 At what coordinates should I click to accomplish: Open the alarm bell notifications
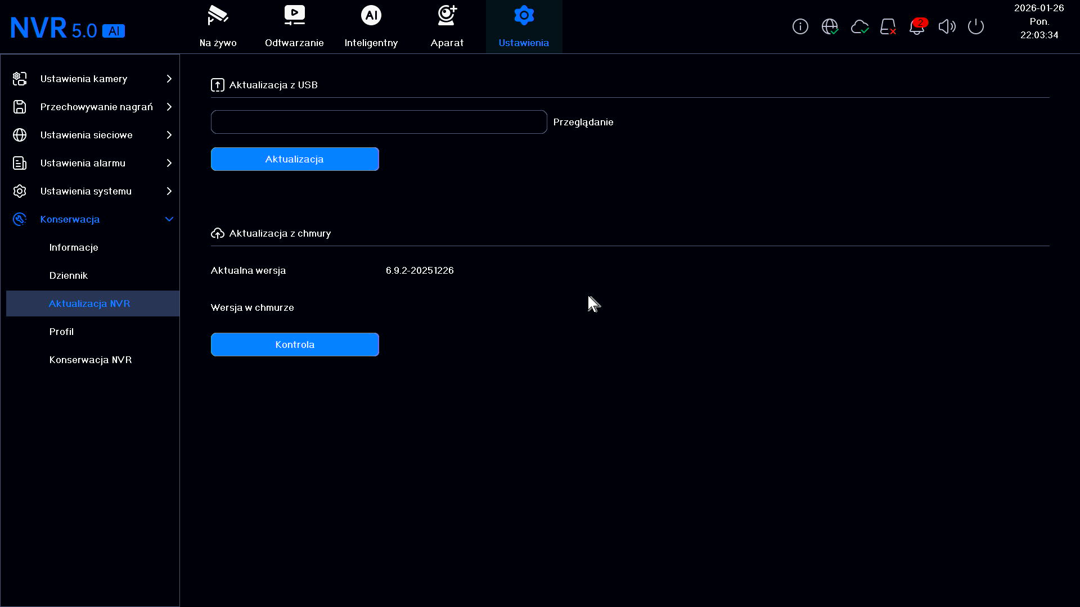coord(917,26)
